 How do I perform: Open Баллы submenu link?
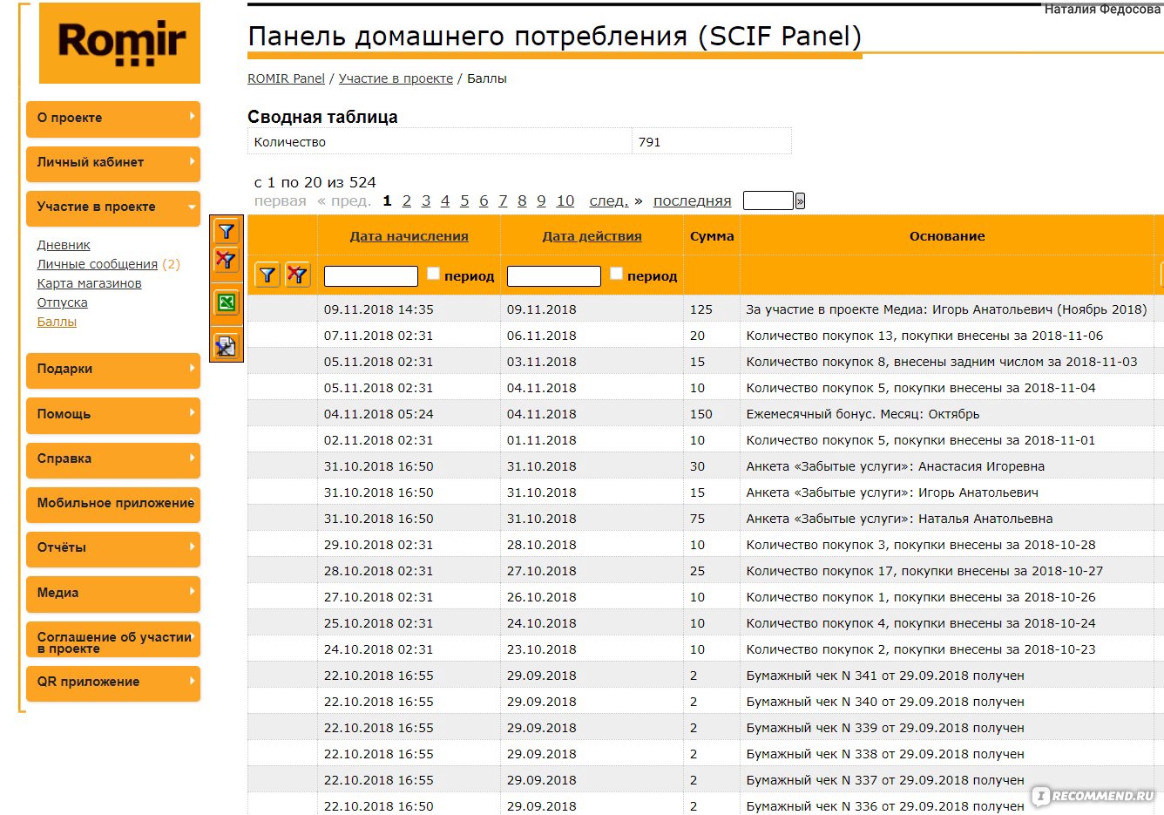(x=57, y=322)
